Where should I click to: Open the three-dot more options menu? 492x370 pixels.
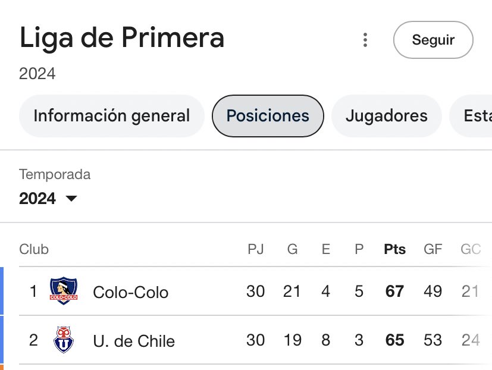tap(365, 40)
